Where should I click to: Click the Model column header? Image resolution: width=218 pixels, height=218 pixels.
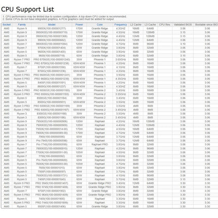[52, 25]
